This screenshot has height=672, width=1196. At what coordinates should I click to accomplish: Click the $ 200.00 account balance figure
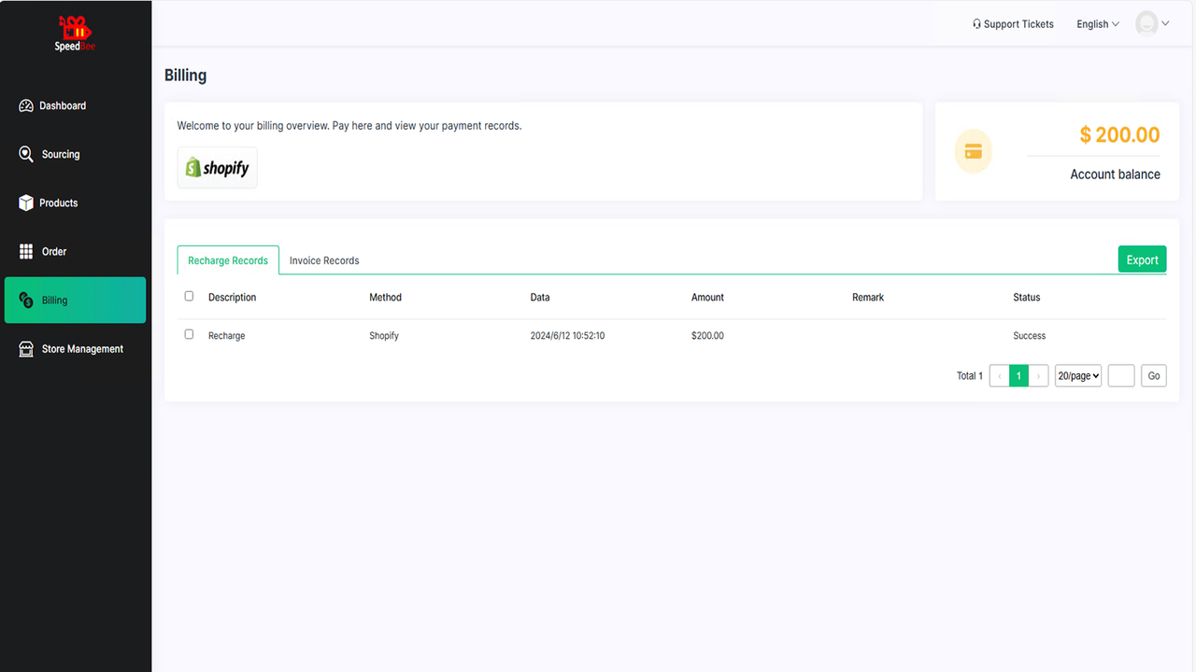pos(1119,134)
